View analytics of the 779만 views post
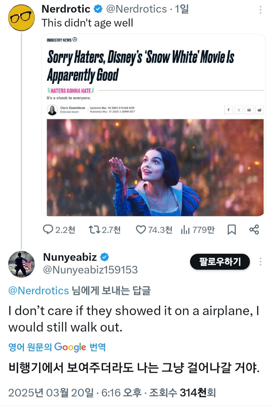This screenshot has height=406, width=274. click(x=185, y=230)
